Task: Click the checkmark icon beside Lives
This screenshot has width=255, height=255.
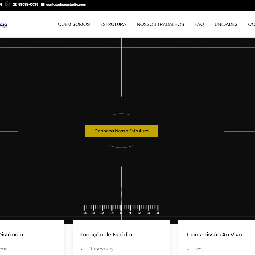Action: (x=188, y=249)
